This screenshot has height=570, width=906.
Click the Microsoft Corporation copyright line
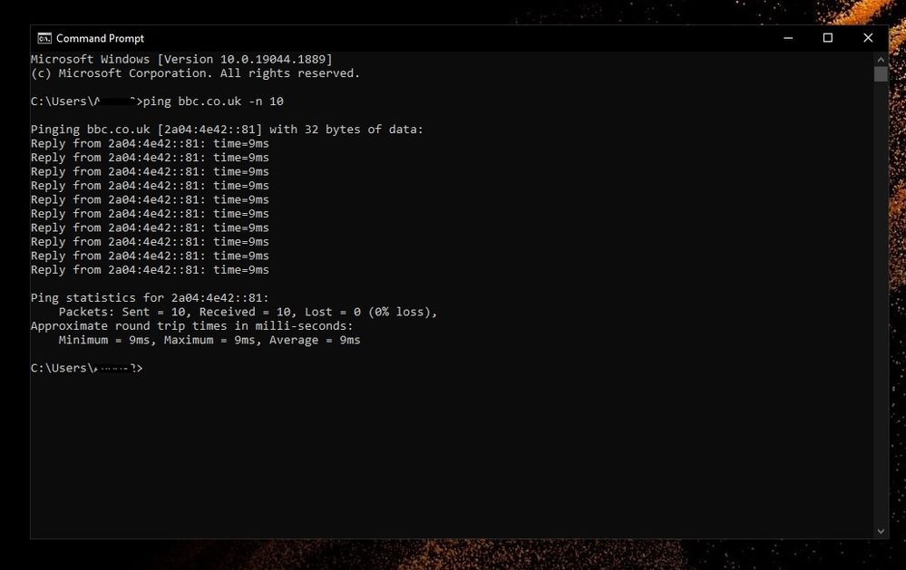[195, 73]
